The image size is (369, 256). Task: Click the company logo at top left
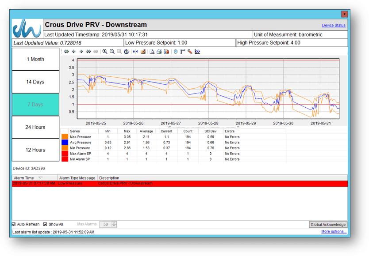[27, 28]
